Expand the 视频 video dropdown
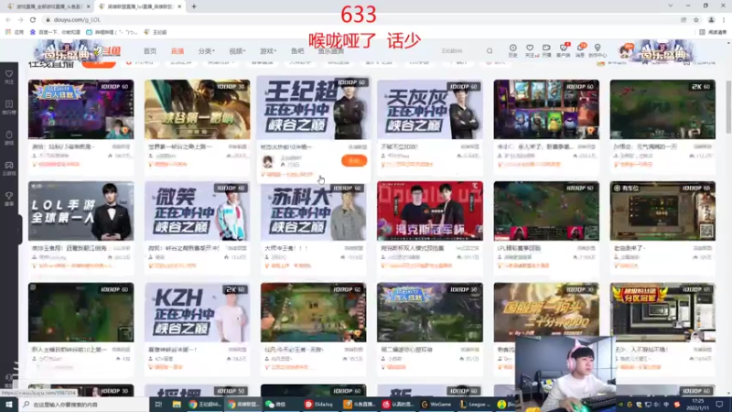Image resolution: width=732 pixels, height=412 pixels. pyautogui.click(x=237, y=51)
